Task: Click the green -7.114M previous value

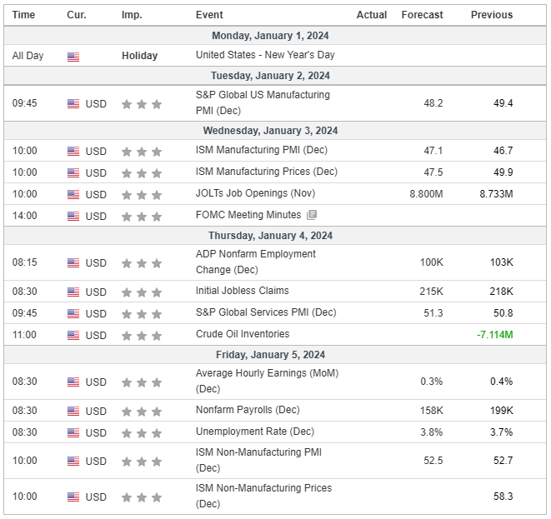Action: (x=495, y=335)
